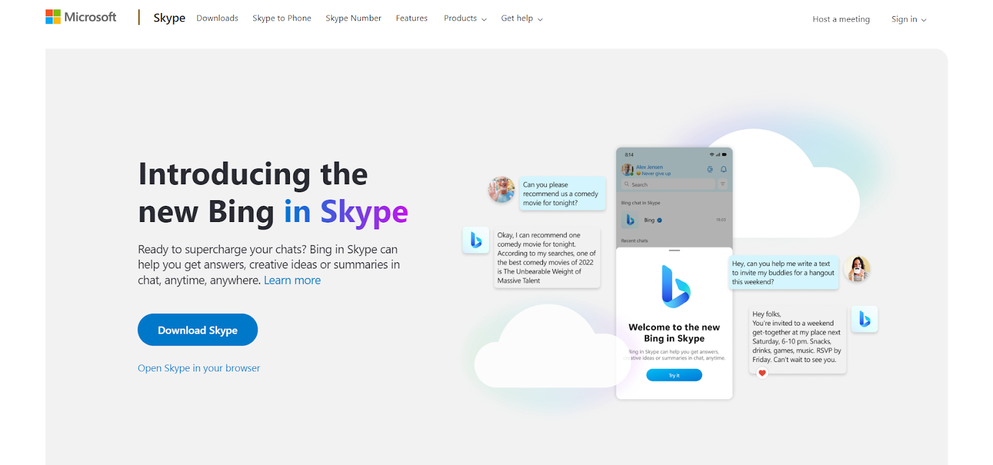
Task: Open the Skype Number page
Action: click(x=353, y=18)
